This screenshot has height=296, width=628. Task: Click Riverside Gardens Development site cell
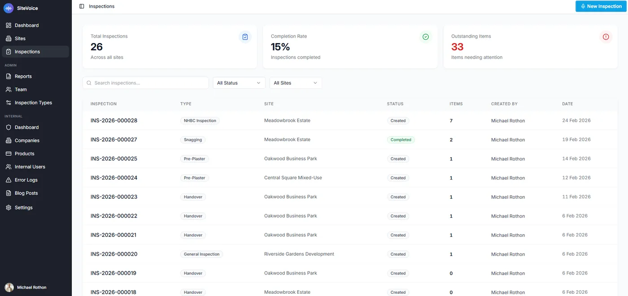click(x=299, y=254)
